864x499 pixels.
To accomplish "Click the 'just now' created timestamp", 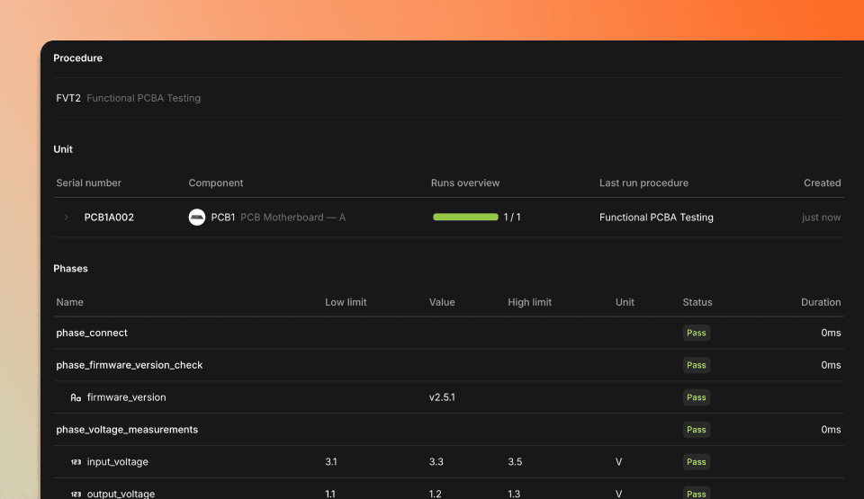I will [x=821, y=217].
